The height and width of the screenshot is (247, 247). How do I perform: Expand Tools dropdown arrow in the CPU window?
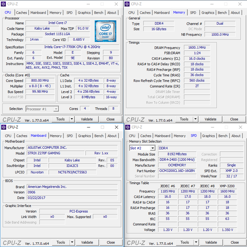pos(72,119)
